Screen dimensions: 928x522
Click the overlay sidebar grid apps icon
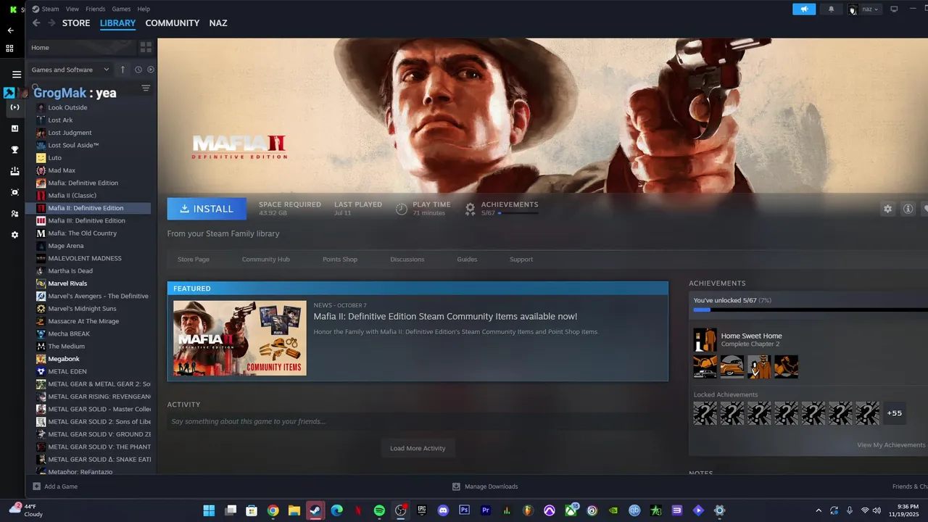[10, 49]
